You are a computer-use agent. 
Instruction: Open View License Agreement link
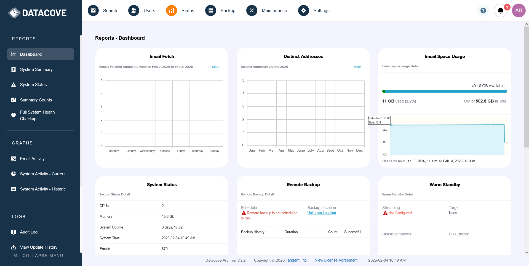pos(336,260)
